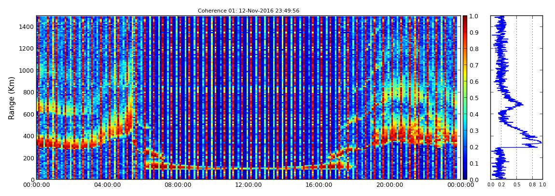The height and width of the screenshot is (196, 555).
Task: Click the 0.8 label under the profile plot
Action: [x=533, y=185]
